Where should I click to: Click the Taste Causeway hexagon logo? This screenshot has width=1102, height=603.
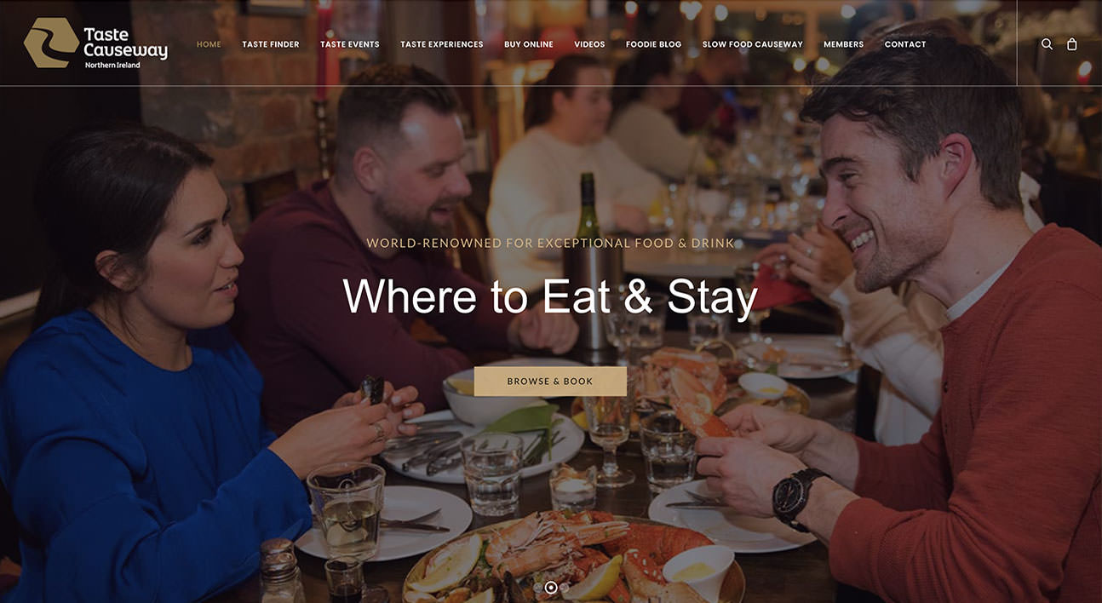(x=51, y=43)
